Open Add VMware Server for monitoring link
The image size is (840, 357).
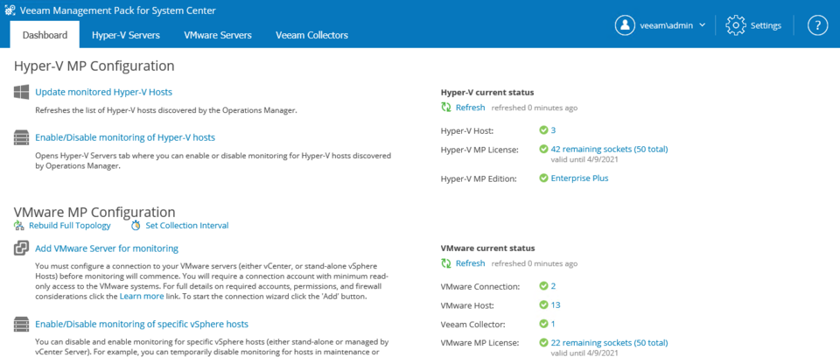tap(107, 248)
